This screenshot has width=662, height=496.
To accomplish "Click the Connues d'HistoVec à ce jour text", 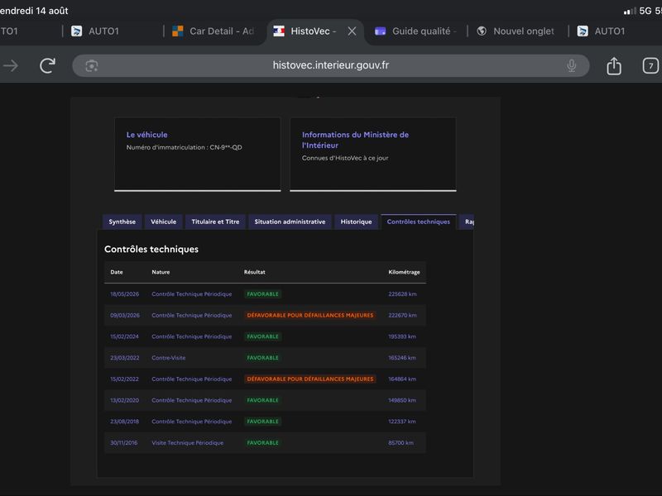I will click(x=345, y=158).
